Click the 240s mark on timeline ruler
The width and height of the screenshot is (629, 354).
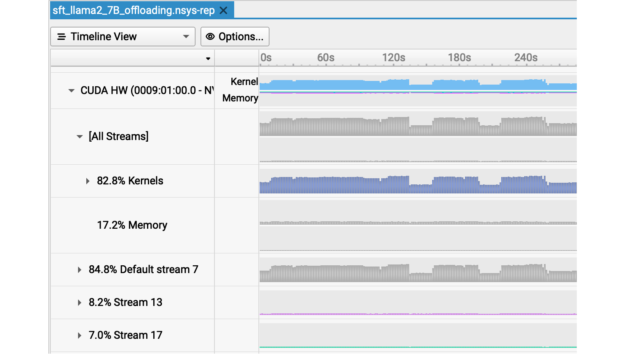pyautogui.click(x=526, y=57)
